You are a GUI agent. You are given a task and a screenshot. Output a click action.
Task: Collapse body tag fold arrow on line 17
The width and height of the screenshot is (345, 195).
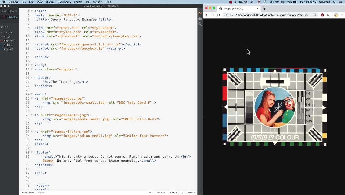point(32,65)
